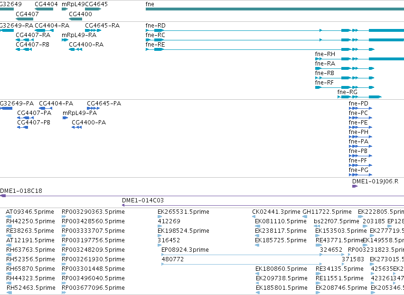Click the CG4400-RA transcript label
404x295 pixels.
tap(86, 45)
